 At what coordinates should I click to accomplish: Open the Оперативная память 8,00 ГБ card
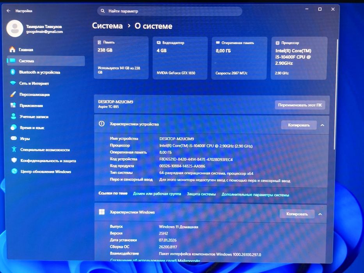(x=239, y=58)
